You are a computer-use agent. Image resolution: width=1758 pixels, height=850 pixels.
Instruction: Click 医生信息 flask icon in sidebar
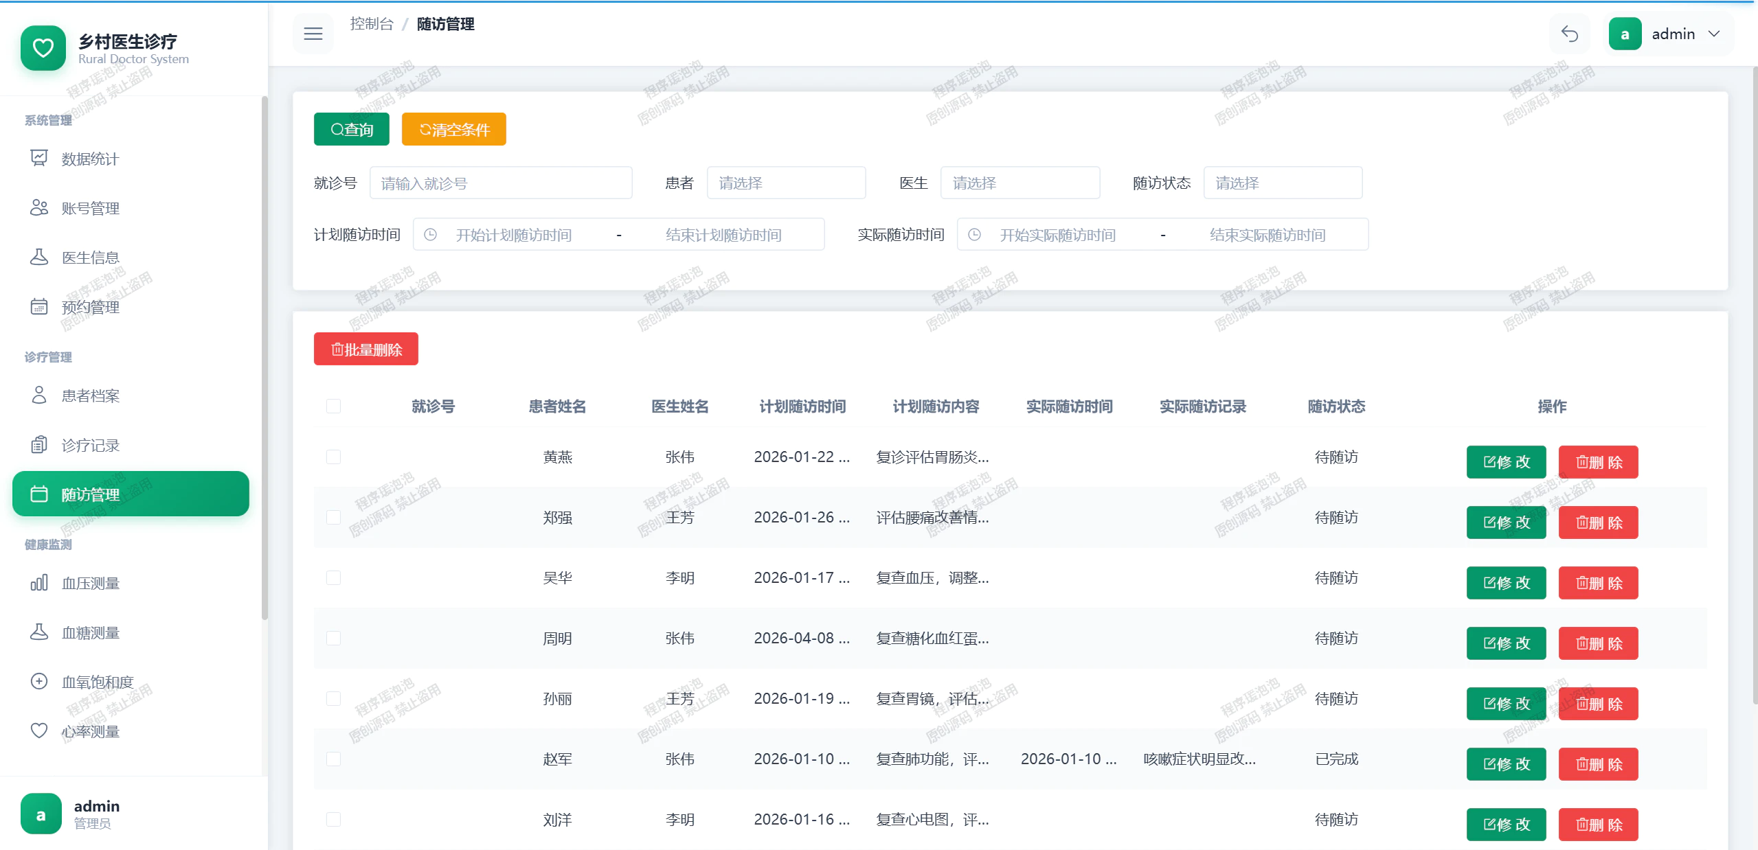(39, 257)
